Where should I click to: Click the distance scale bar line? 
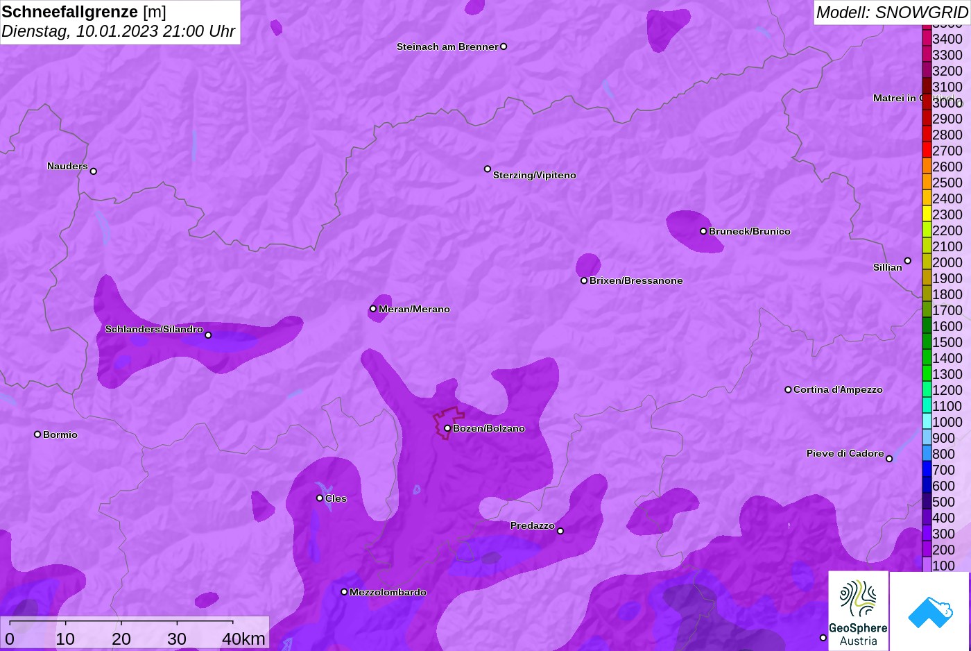point(121,622)
